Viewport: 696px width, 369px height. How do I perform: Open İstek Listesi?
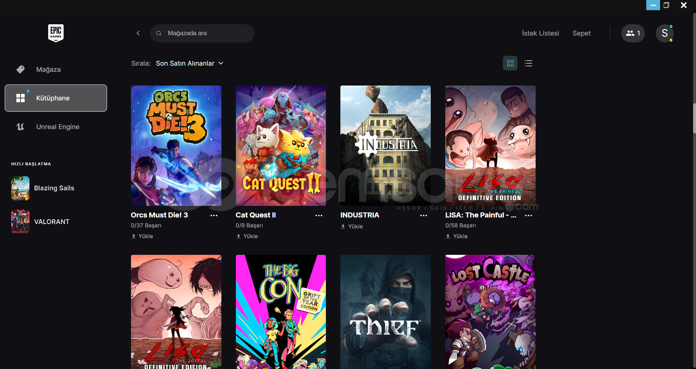coord(540,33)
